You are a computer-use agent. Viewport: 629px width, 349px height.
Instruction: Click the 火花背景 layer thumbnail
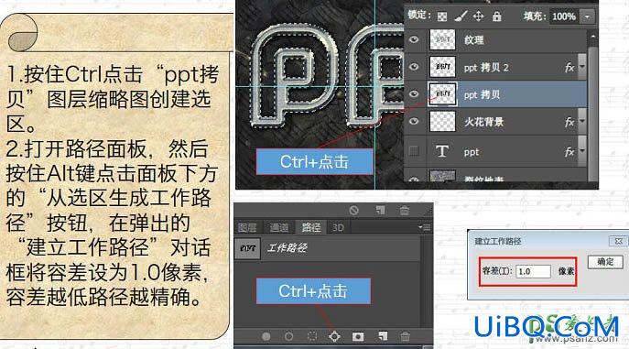[x=442, y=121]
